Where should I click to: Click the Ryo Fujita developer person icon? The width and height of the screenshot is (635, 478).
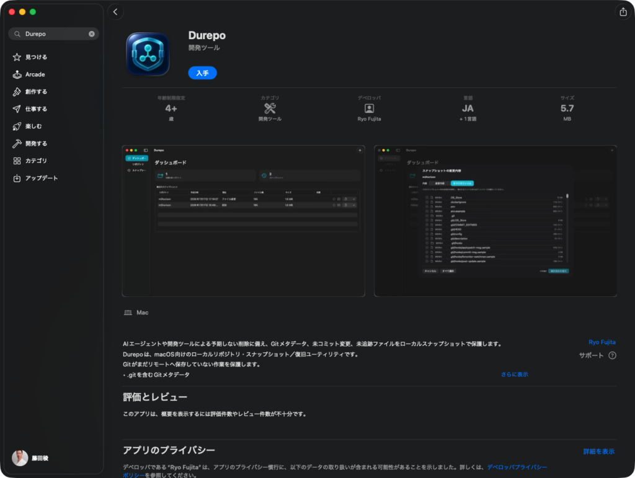click(x=369, y=108)
